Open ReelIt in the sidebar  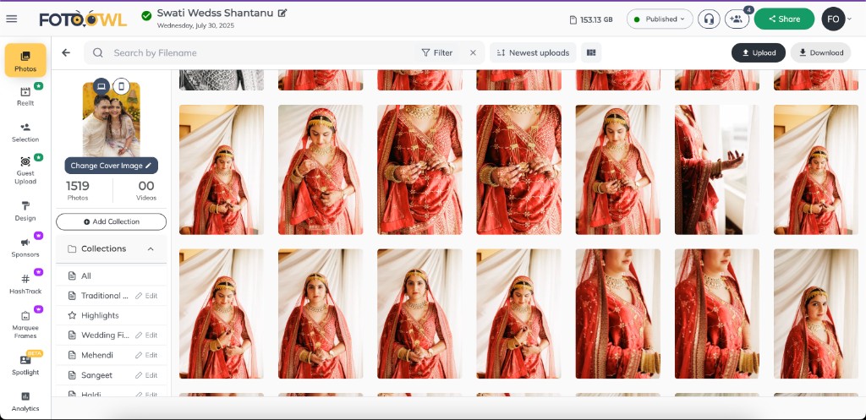click(x=25, y=96)
